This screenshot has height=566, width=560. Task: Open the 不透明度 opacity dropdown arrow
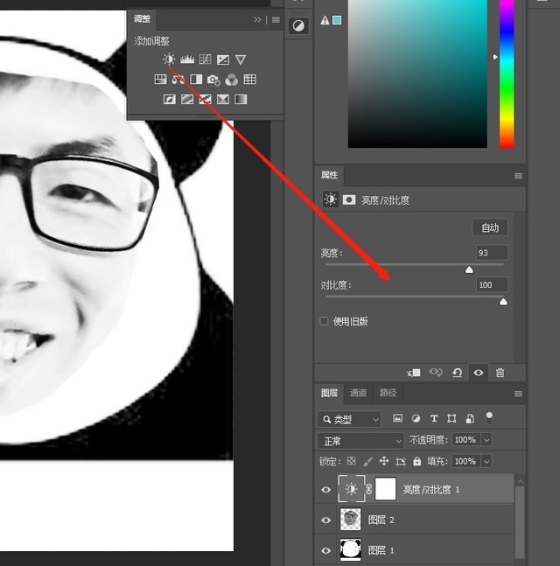click(x=486, y=440)
